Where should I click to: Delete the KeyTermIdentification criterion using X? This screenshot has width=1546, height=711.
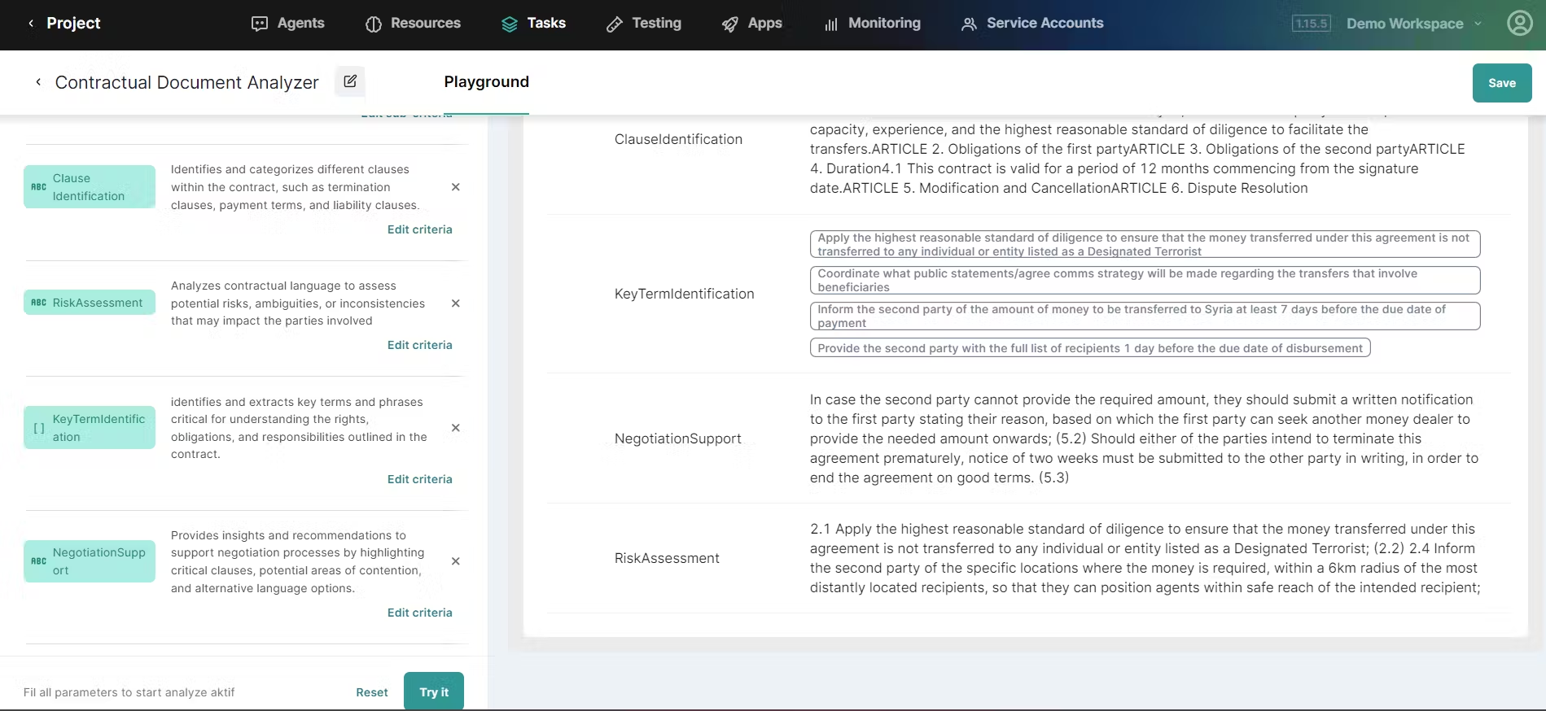click(x=456, y=428)
